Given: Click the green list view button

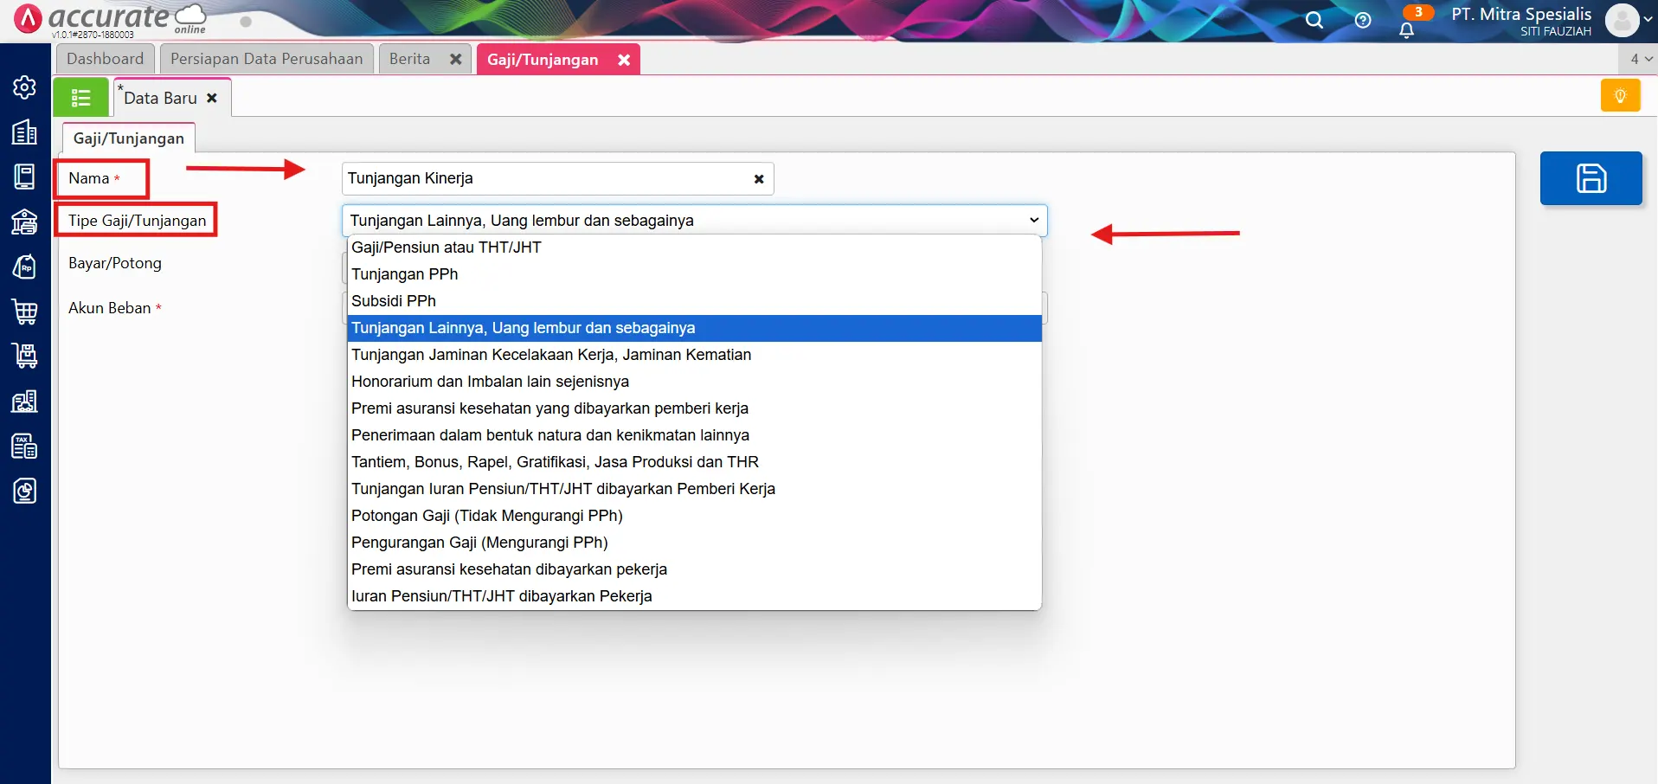Looking at the screenshot, I should click(x=80, y=98).
